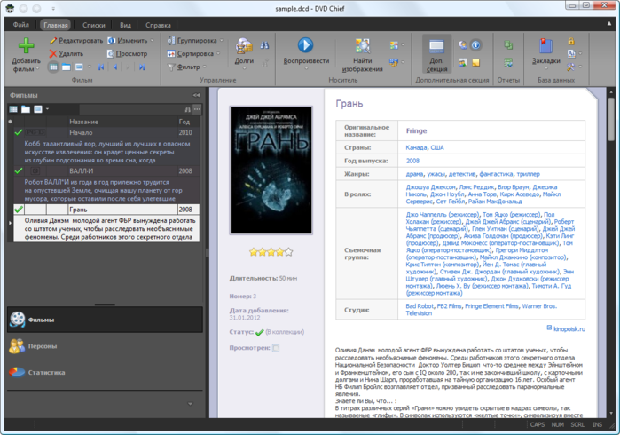Click Найти изображения find images icon
620x435 pixels.
[x=362, y=55]
